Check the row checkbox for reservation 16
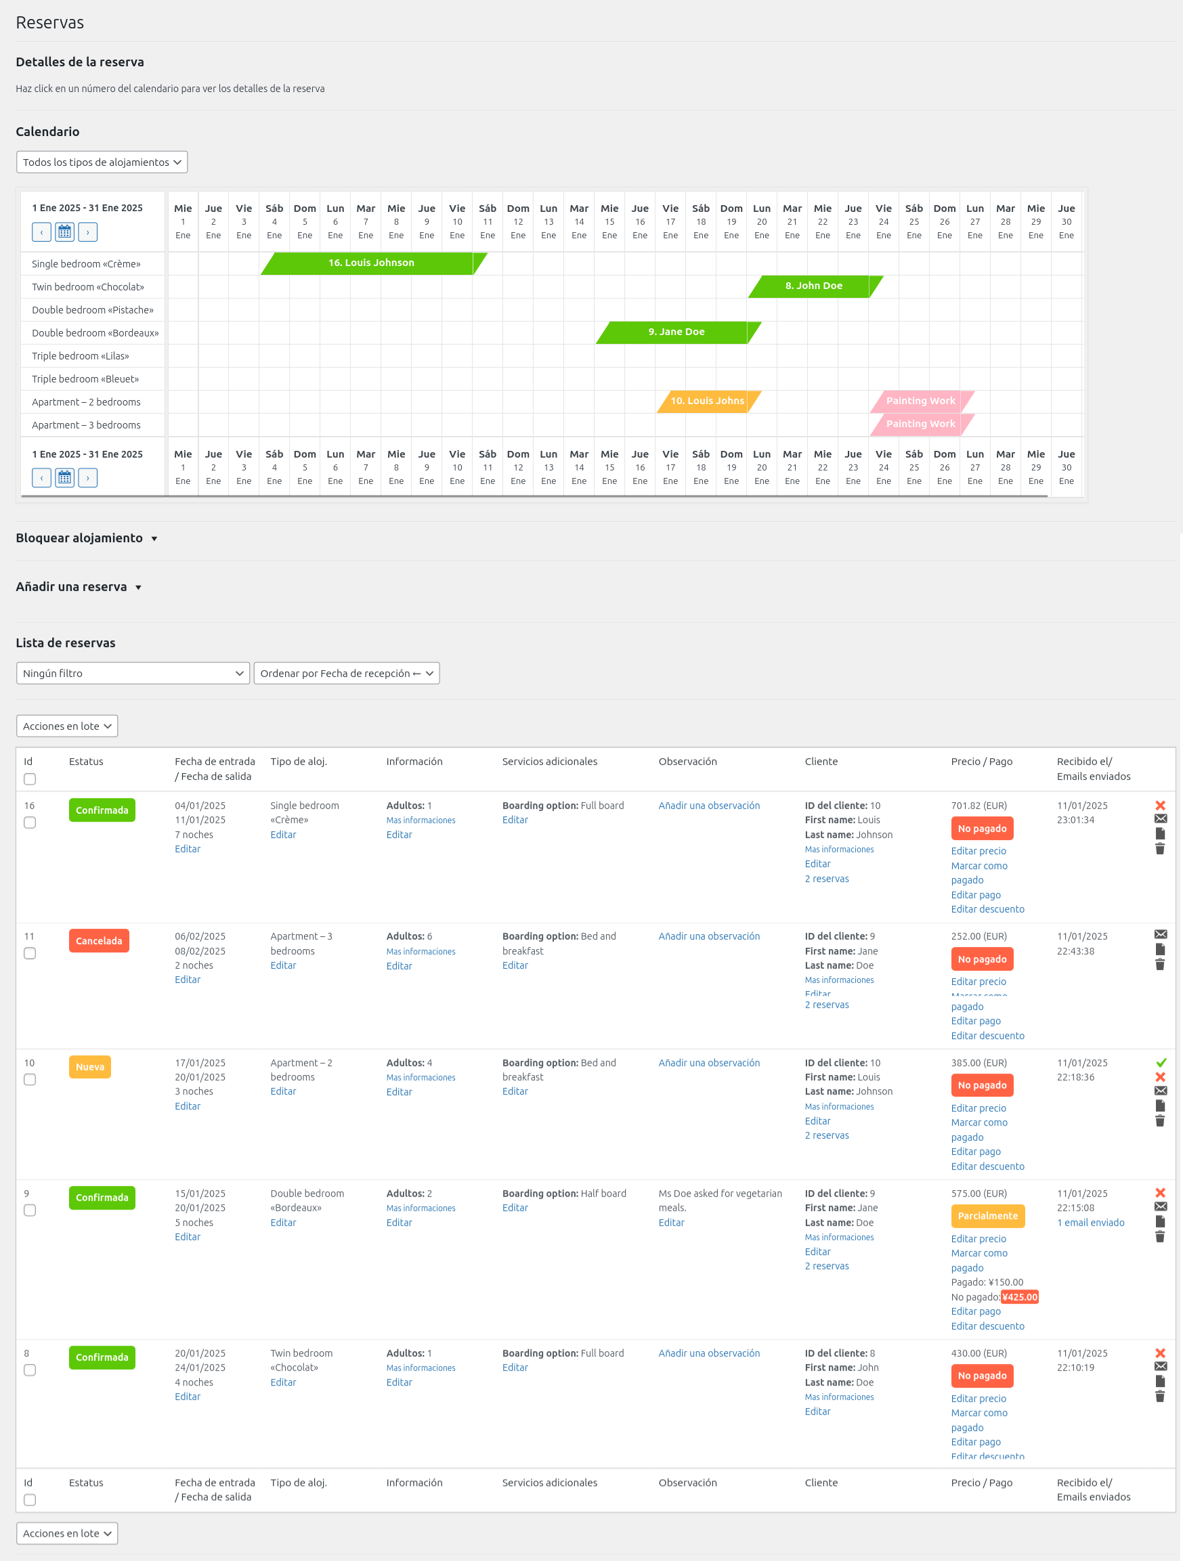This screenshot has height=1561, width=1183. click(30, 823)
